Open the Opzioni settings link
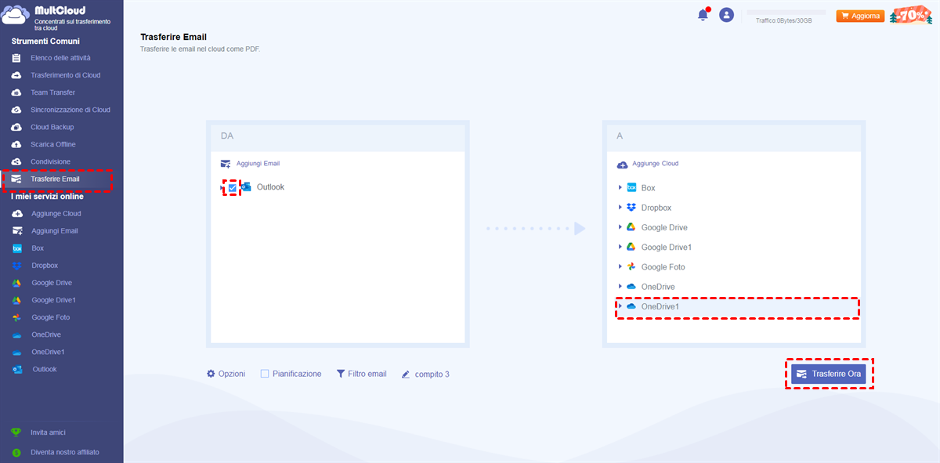Image resolution: width=940 pixels, height=463 pixels. click(232, 374)
